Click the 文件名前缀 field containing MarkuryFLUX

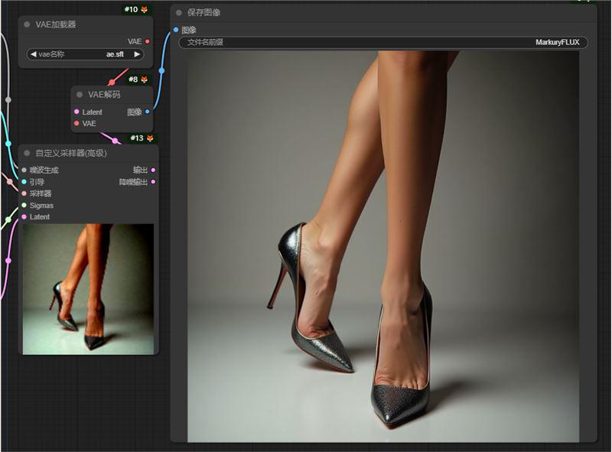[382, 43]
